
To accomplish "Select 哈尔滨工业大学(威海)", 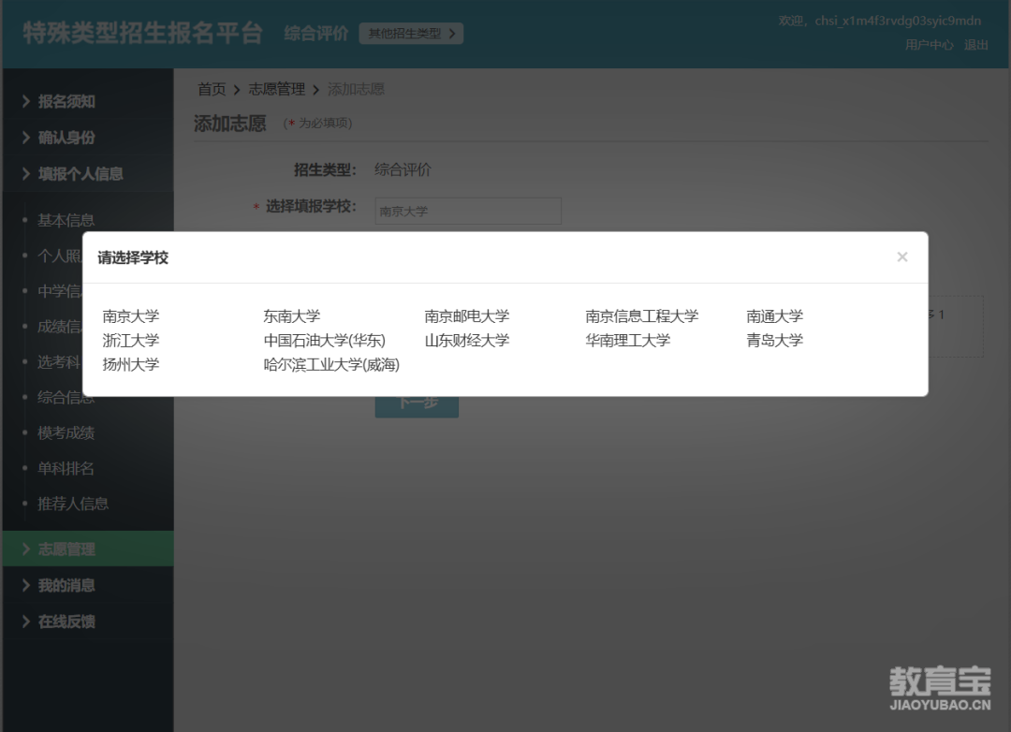I will [331, 364].
